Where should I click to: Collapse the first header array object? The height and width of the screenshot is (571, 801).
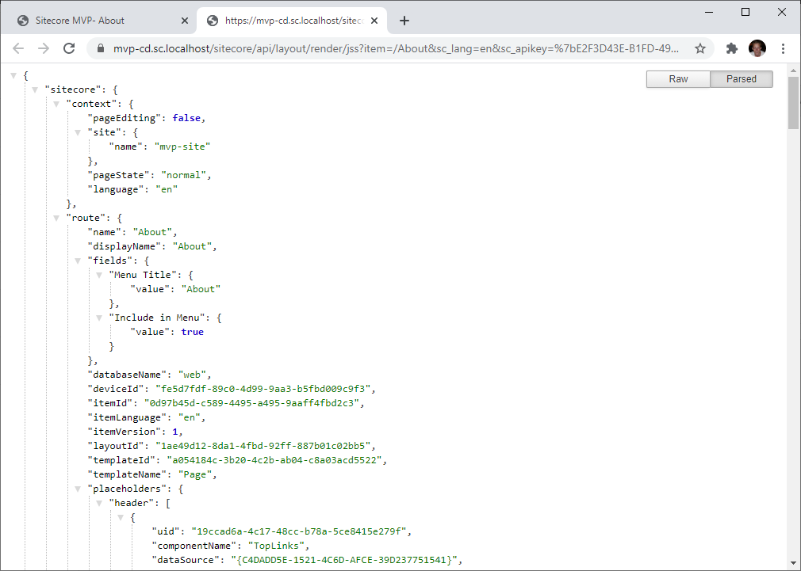121,517
